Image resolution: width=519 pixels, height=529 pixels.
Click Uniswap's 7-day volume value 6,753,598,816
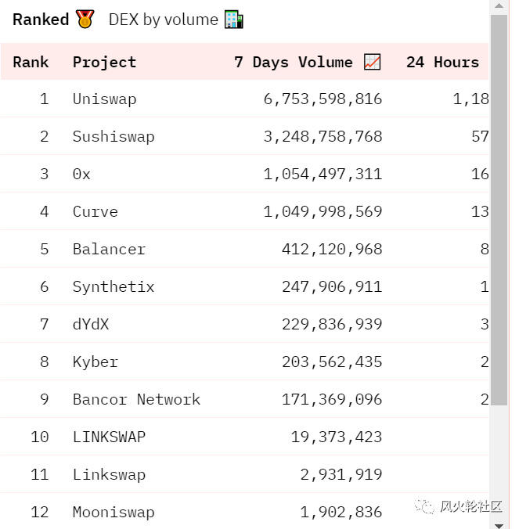point(323,99)
